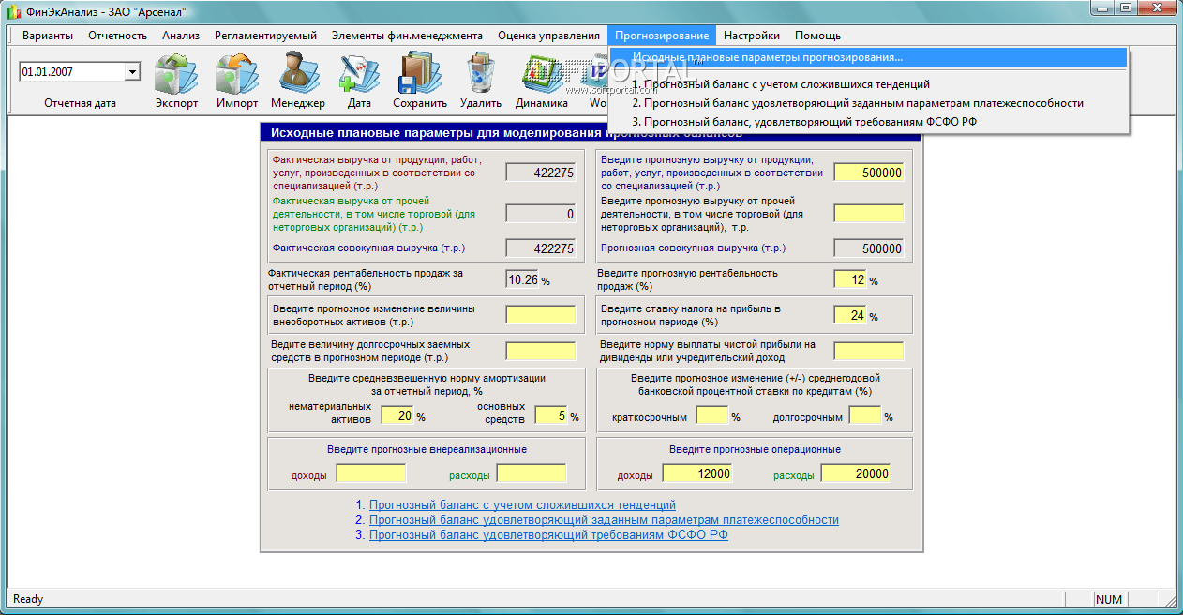
Task: Open the Настройки menu
Action: [752, 36]
